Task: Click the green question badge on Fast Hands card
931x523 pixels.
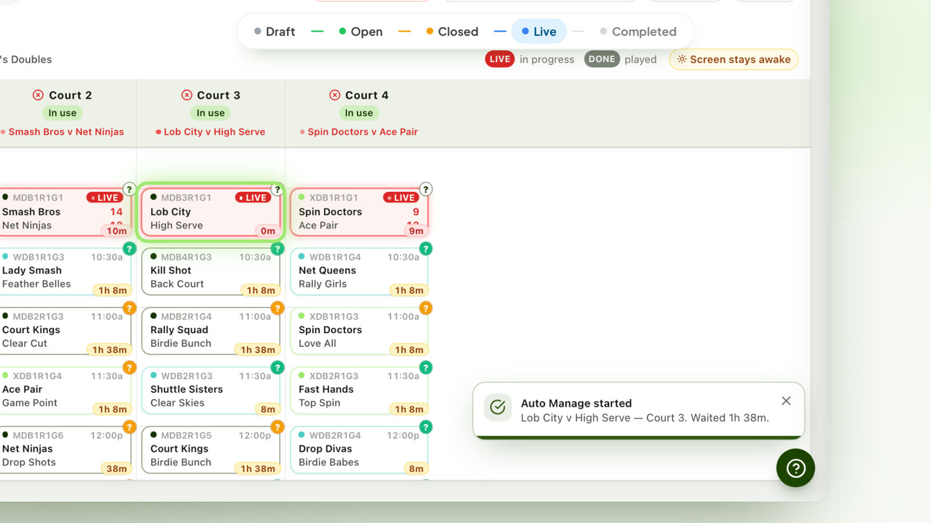Action: [x=425, y=367]
